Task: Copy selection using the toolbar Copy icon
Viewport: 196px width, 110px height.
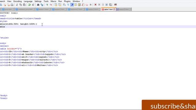Action: [x=21, y=5]
